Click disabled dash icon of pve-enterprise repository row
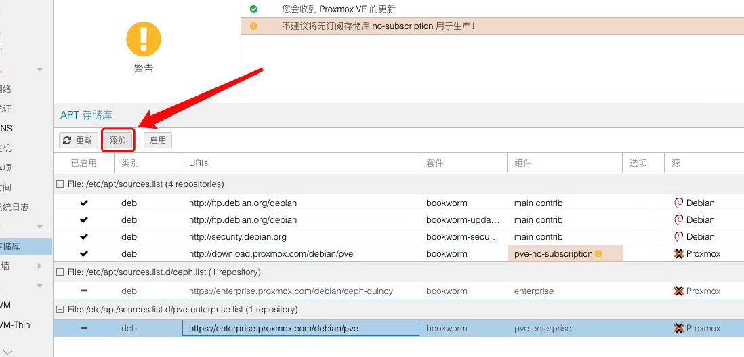744x357 pixels. pos(84,328)
